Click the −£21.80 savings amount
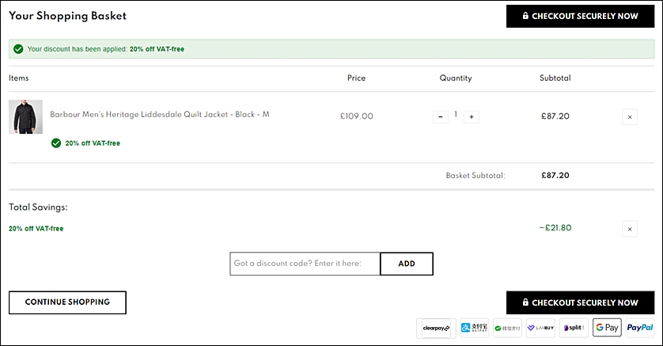The height and width of the screenshot is (346, 663). pyautogui.click(x=555, y=227)
